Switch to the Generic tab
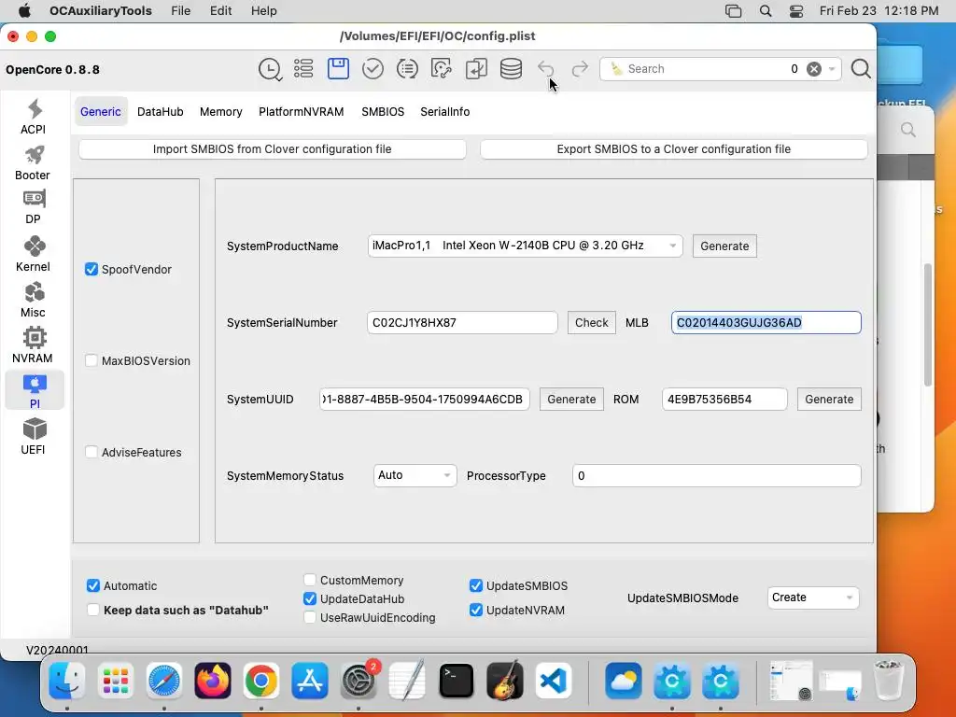Viewport: 956px width, 717px height. (101, 112)
